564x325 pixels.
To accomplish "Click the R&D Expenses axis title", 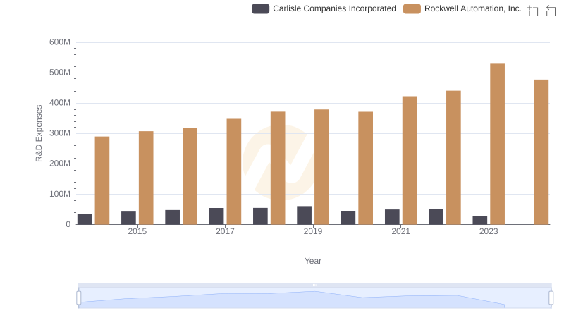I will (39, 133).
